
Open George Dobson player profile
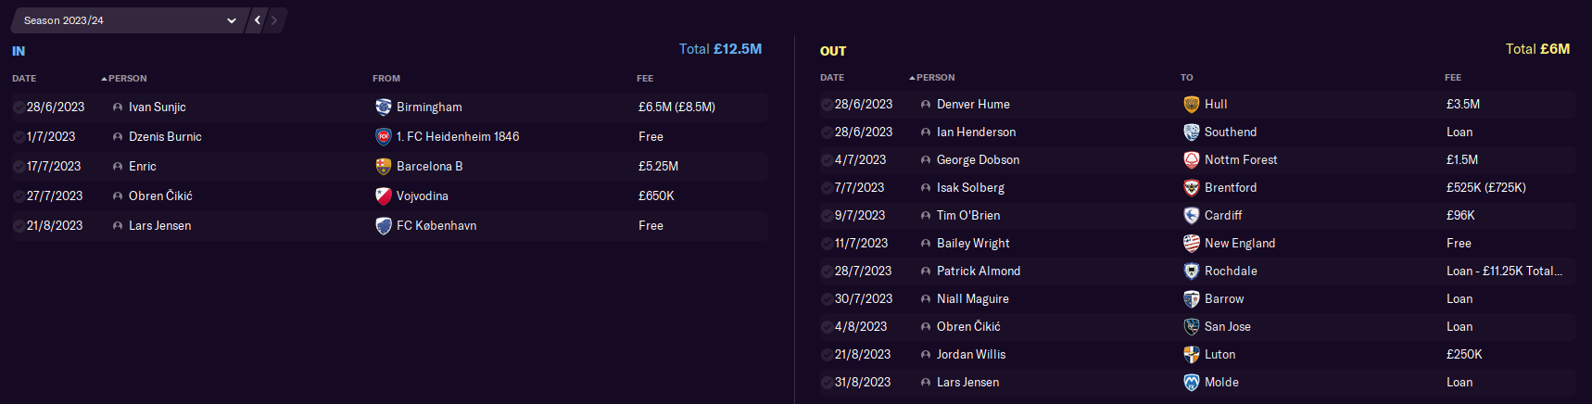pos(978,159)
